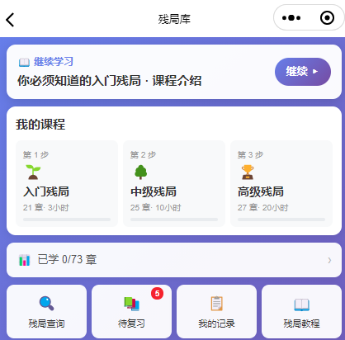This screenshot has width=345, height=340.
Task: Click the magnifier icon for 残局查询
Action: click(46, 304)
